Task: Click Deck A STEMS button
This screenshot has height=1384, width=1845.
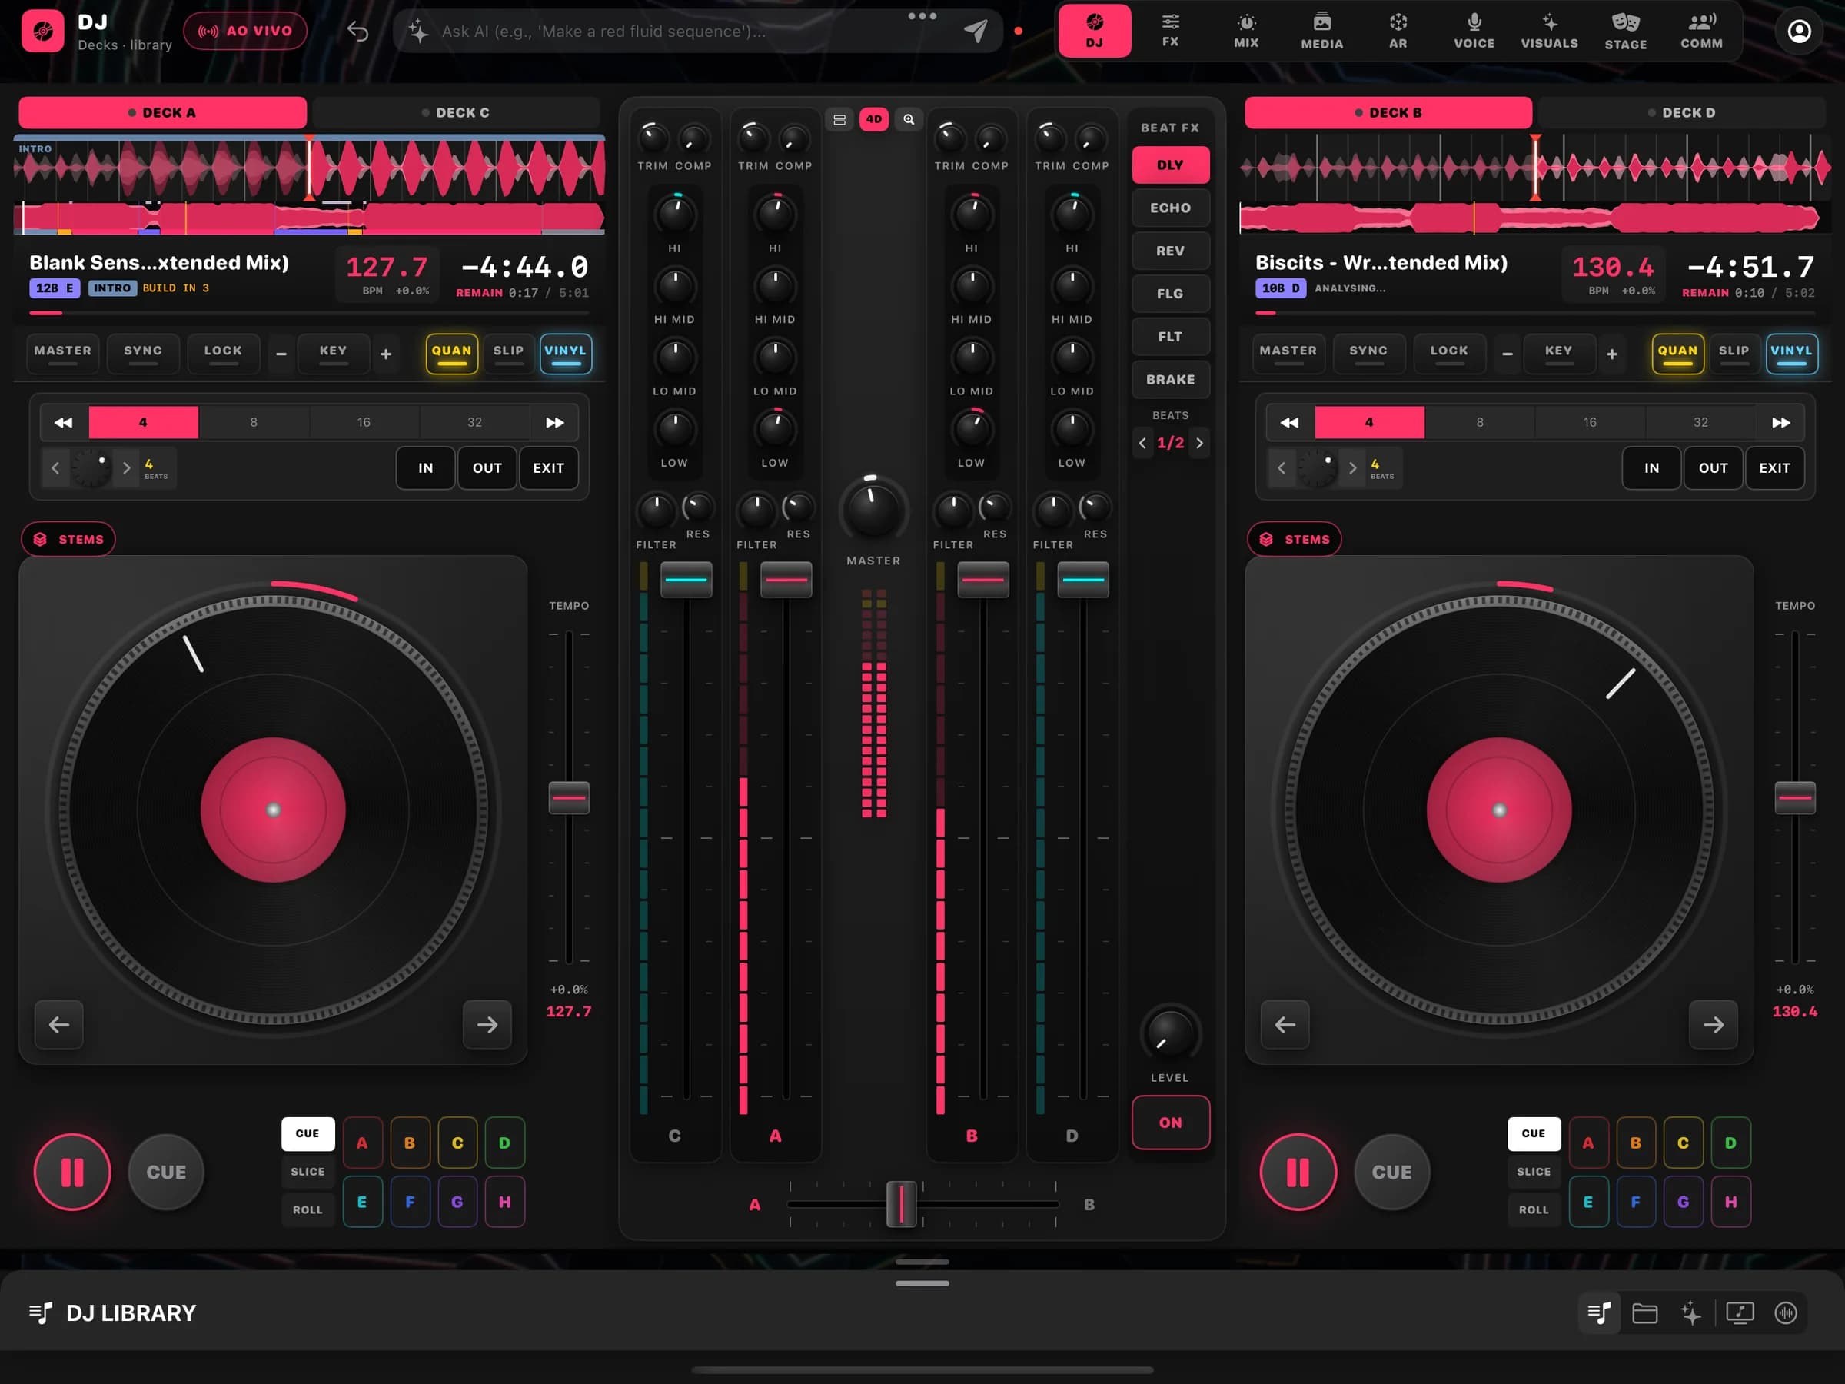Action: point(68,539)
